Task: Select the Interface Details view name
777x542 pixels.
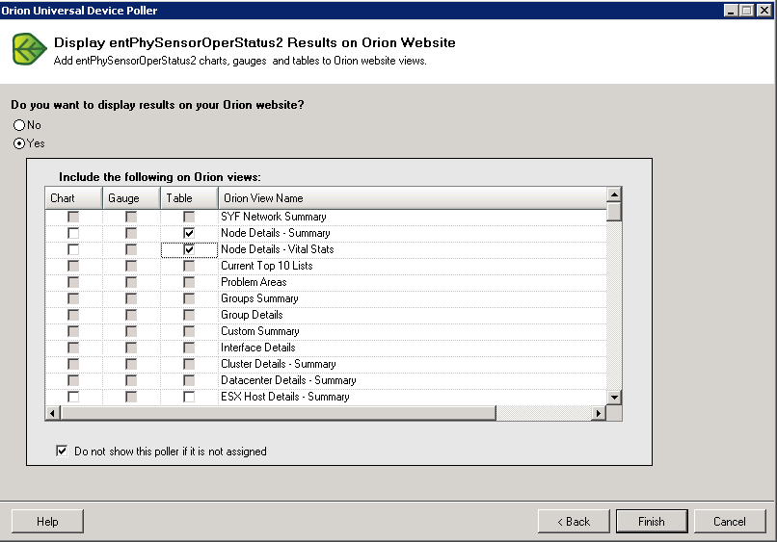Action: click(258, 348)
